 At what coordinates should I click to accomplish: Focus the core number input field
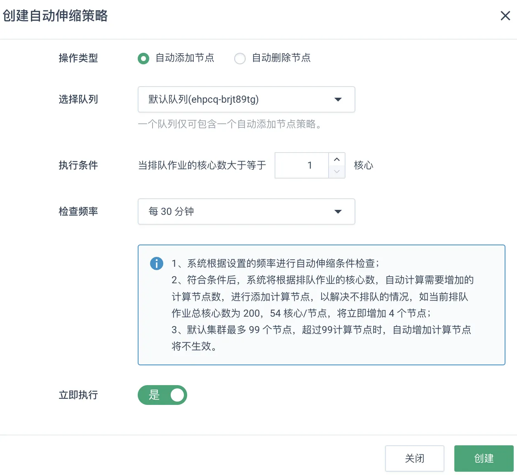[x=302, y=165]
